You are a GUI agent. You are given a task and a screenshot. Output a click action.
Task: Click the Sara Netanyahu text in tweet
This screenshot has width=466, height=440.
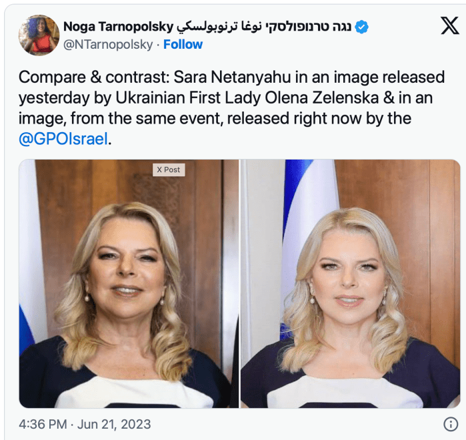(x=232, y=77)
